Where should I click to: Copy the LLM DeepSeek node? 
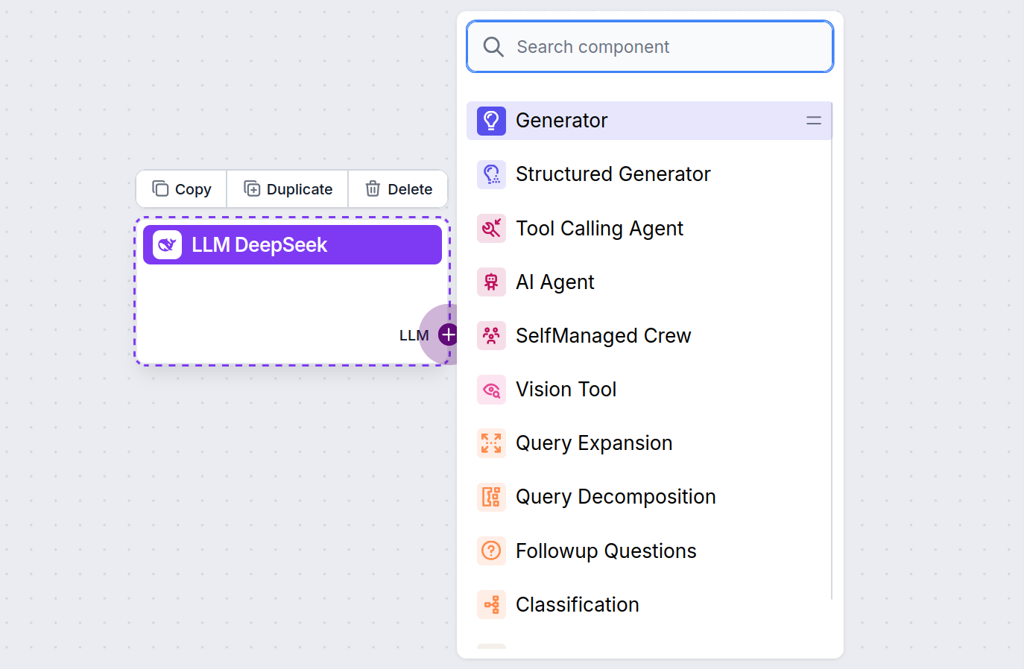tap(180, 188)
